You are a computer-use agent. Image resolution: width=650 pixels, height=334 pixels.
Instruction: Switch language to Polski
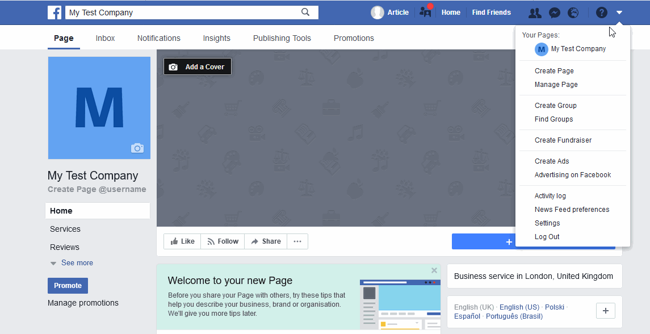point(554,307)
